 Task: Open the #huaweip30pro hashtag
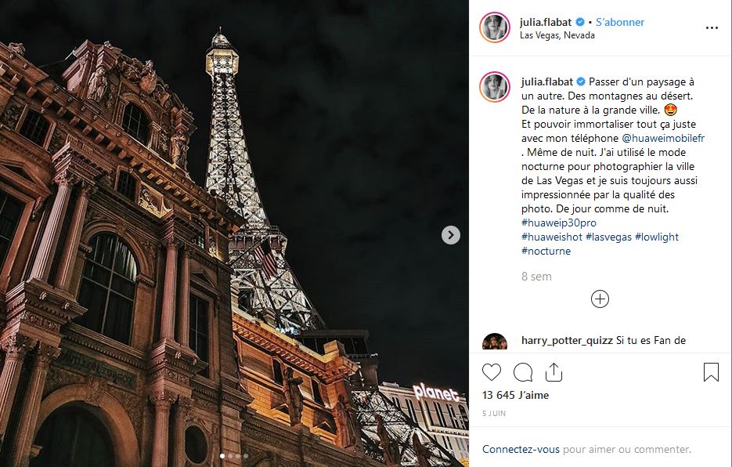[559, 223]
